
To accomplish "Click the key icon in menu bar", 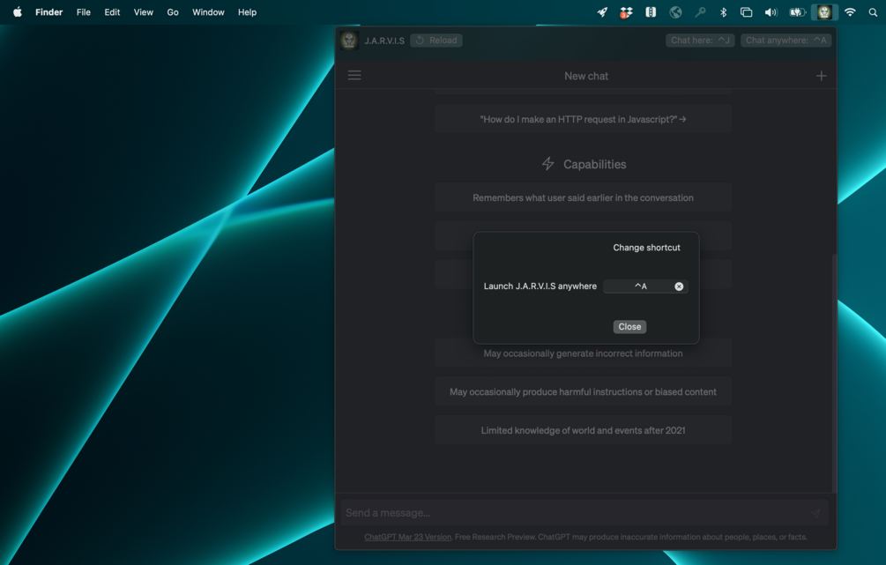I will pyautogui.click(x=700, y=11).
